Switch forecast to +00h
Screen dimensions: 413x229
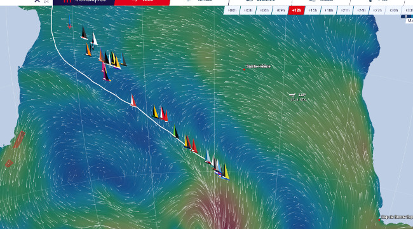(x=232, y=10)
